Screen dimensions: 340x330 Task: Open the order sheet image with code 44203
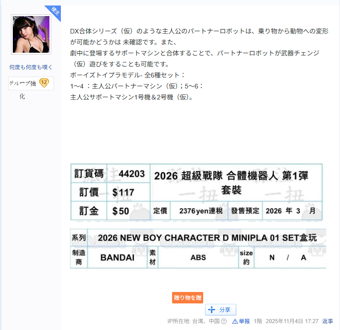pos(196,192)
